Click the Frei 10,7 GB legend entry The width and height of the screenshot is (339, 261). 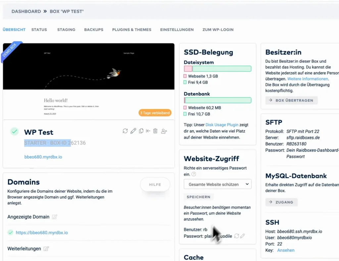[197, 114]
